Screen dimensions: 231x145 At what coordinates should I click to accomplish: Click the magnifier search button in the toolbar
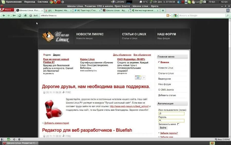228,15
